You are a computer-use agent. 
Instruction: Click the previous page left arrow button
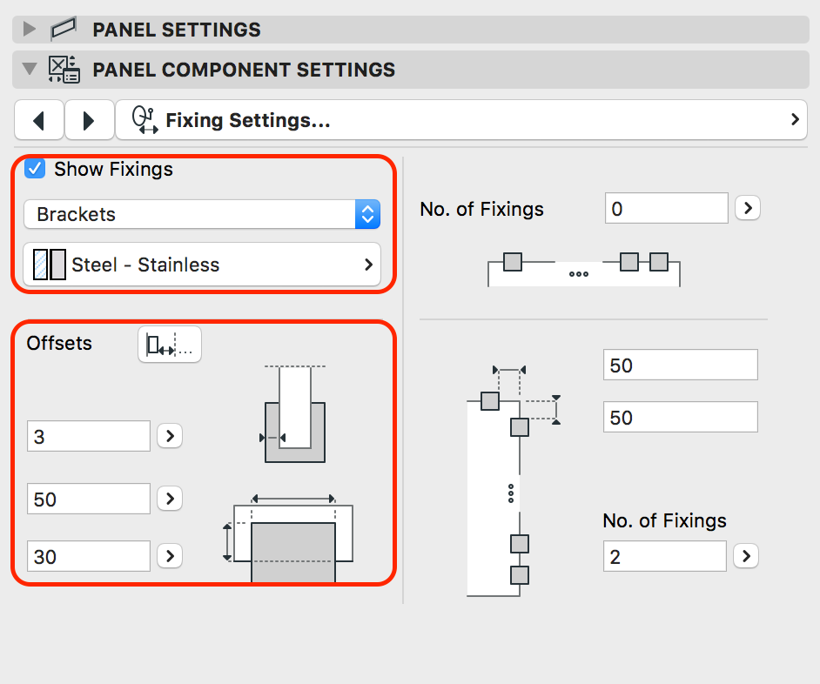(38, 121)
